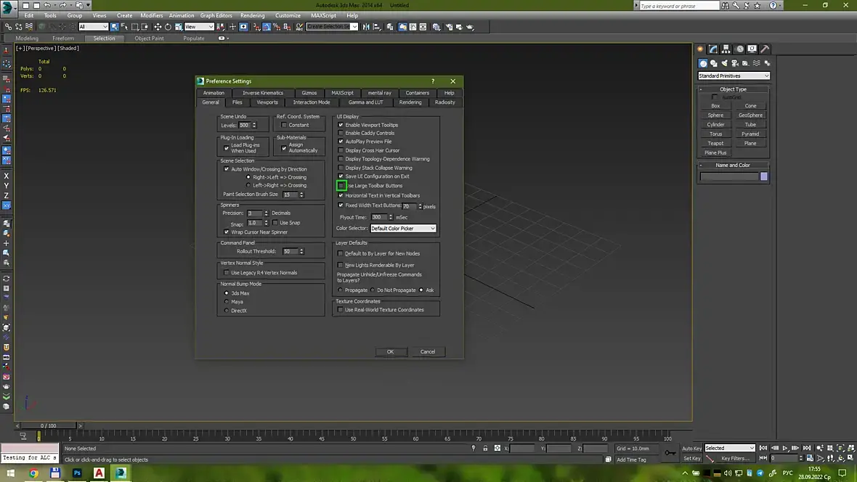Click the Auto Key button
Screen dimensions: 857x482
click(691, 449)
